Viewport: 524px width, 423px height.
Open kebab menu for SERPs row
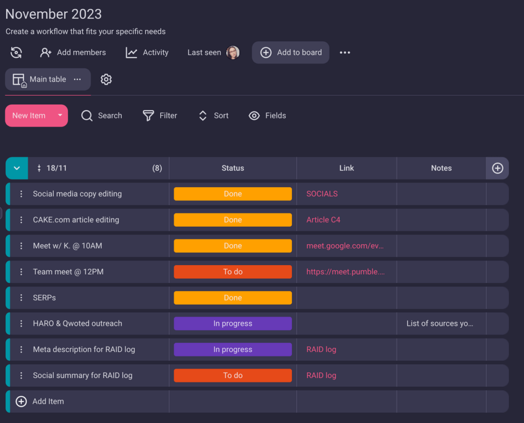[x=20, y=297]
